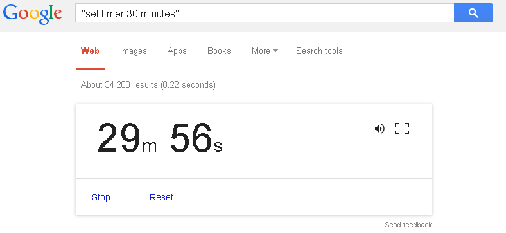Go to homepage via Google logo
This screenshot has width=506, height=233.
[x=32, y=15]
